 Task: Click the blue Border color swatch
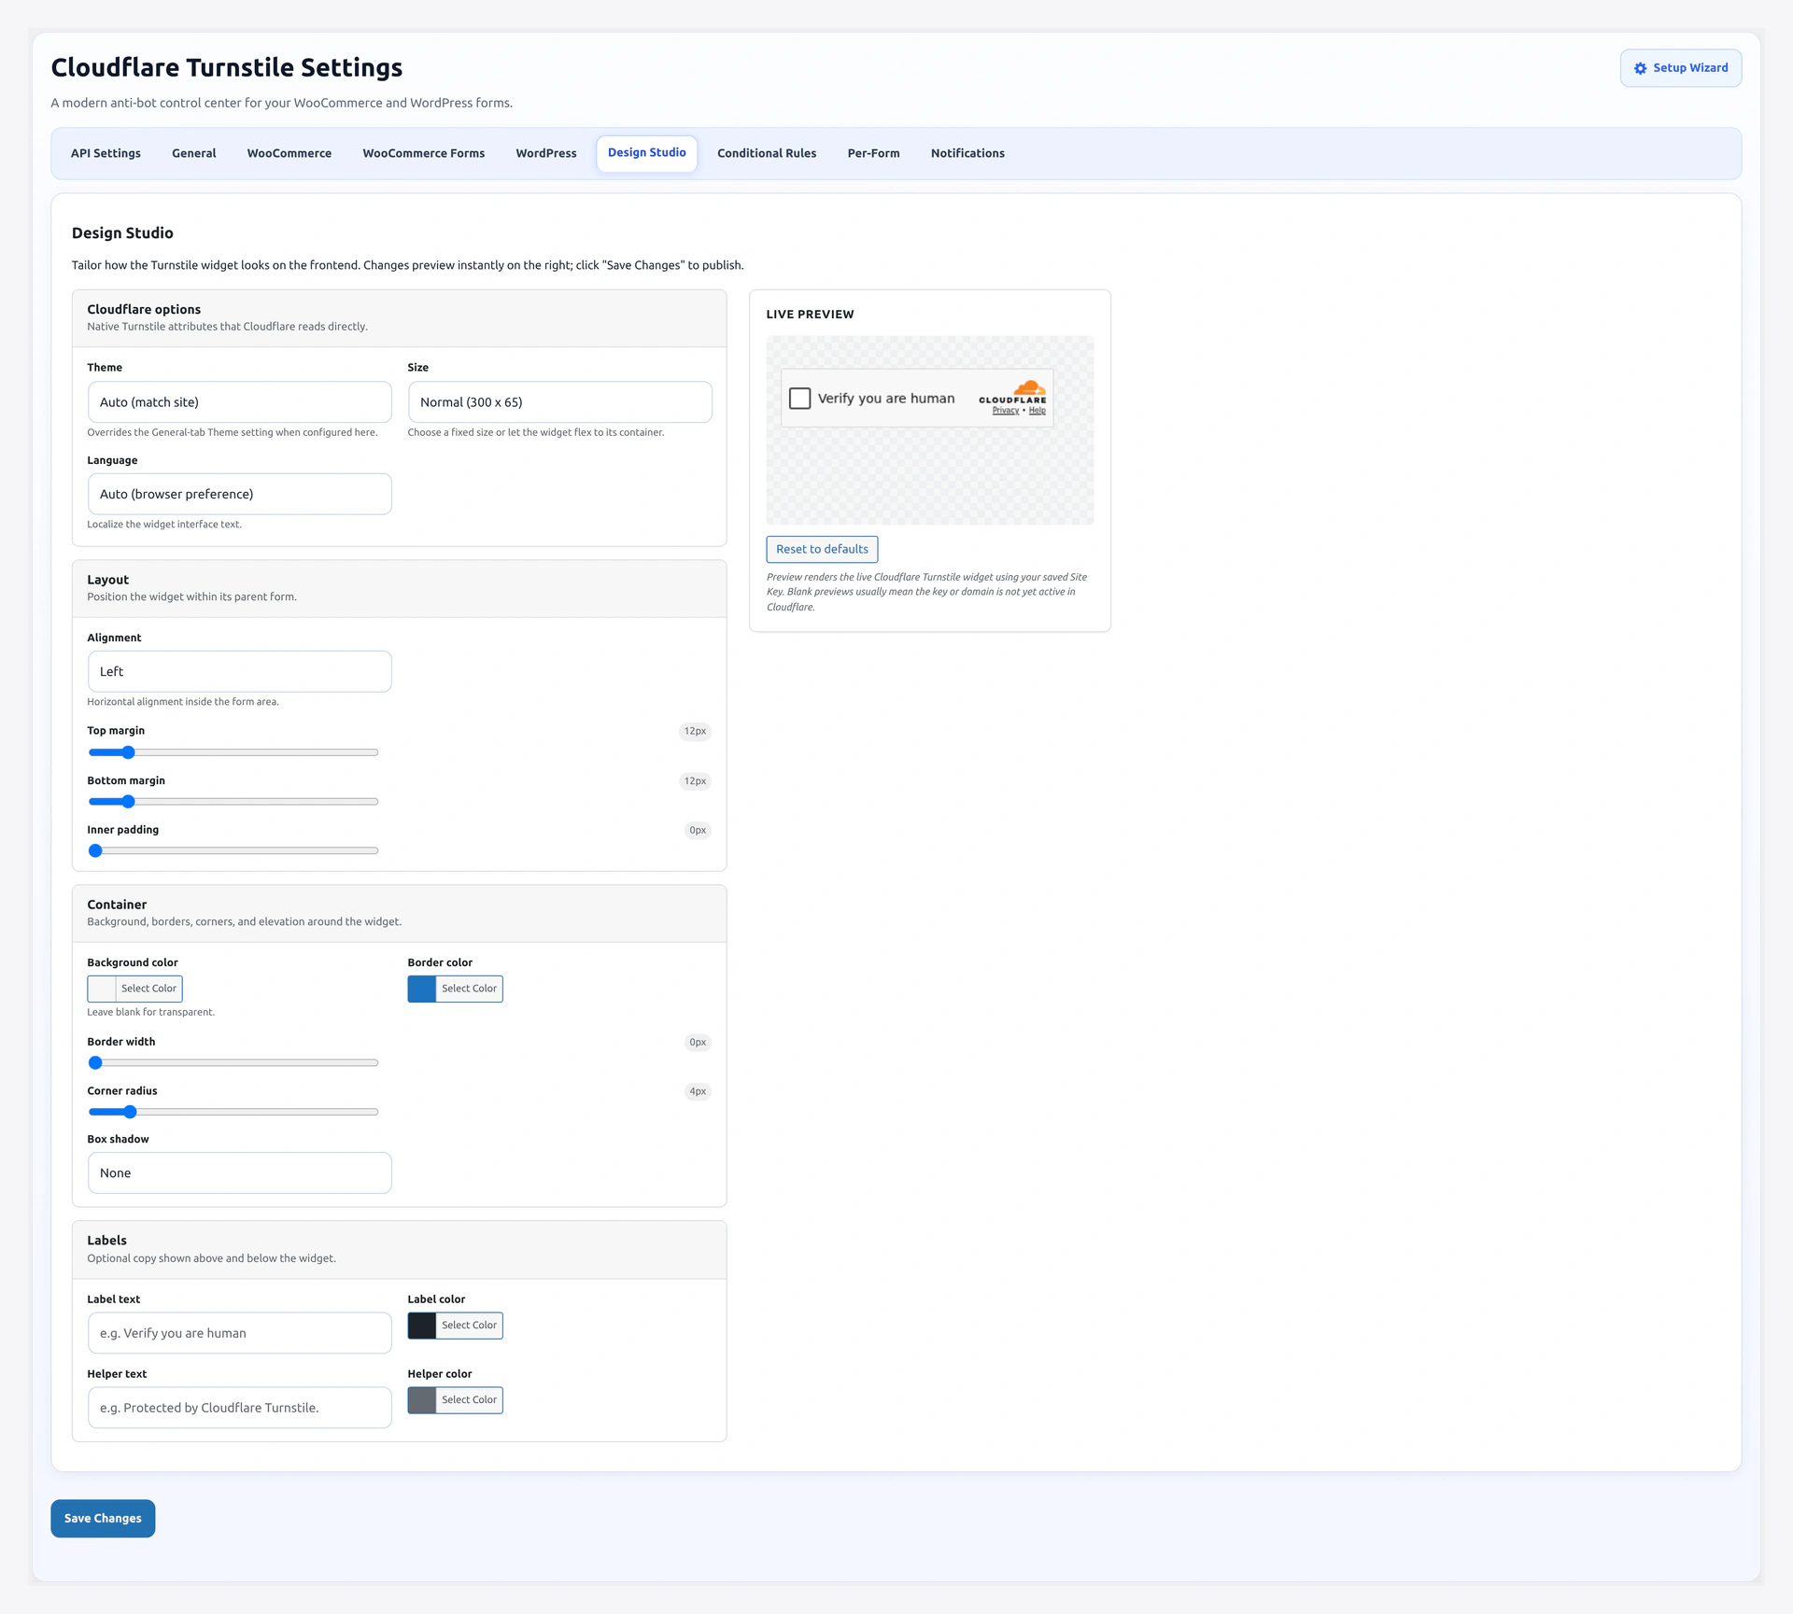point(422,989)
